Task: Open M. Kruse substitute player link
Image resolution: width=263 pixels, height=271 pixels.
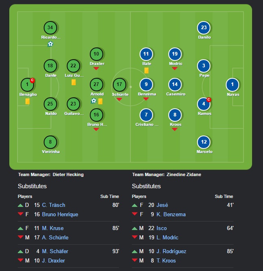Action: [x=53, y=228]
